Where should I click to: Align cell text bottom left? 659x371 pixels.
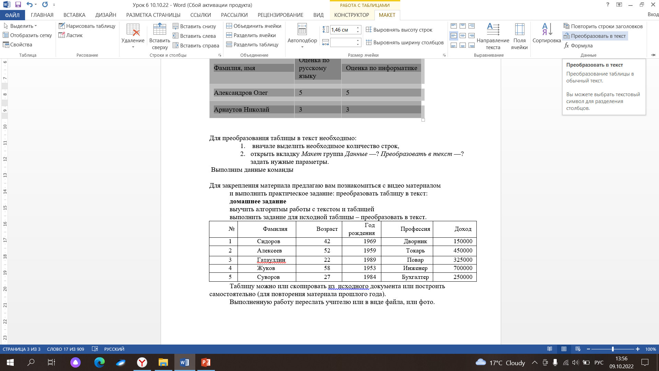[454, 45]
